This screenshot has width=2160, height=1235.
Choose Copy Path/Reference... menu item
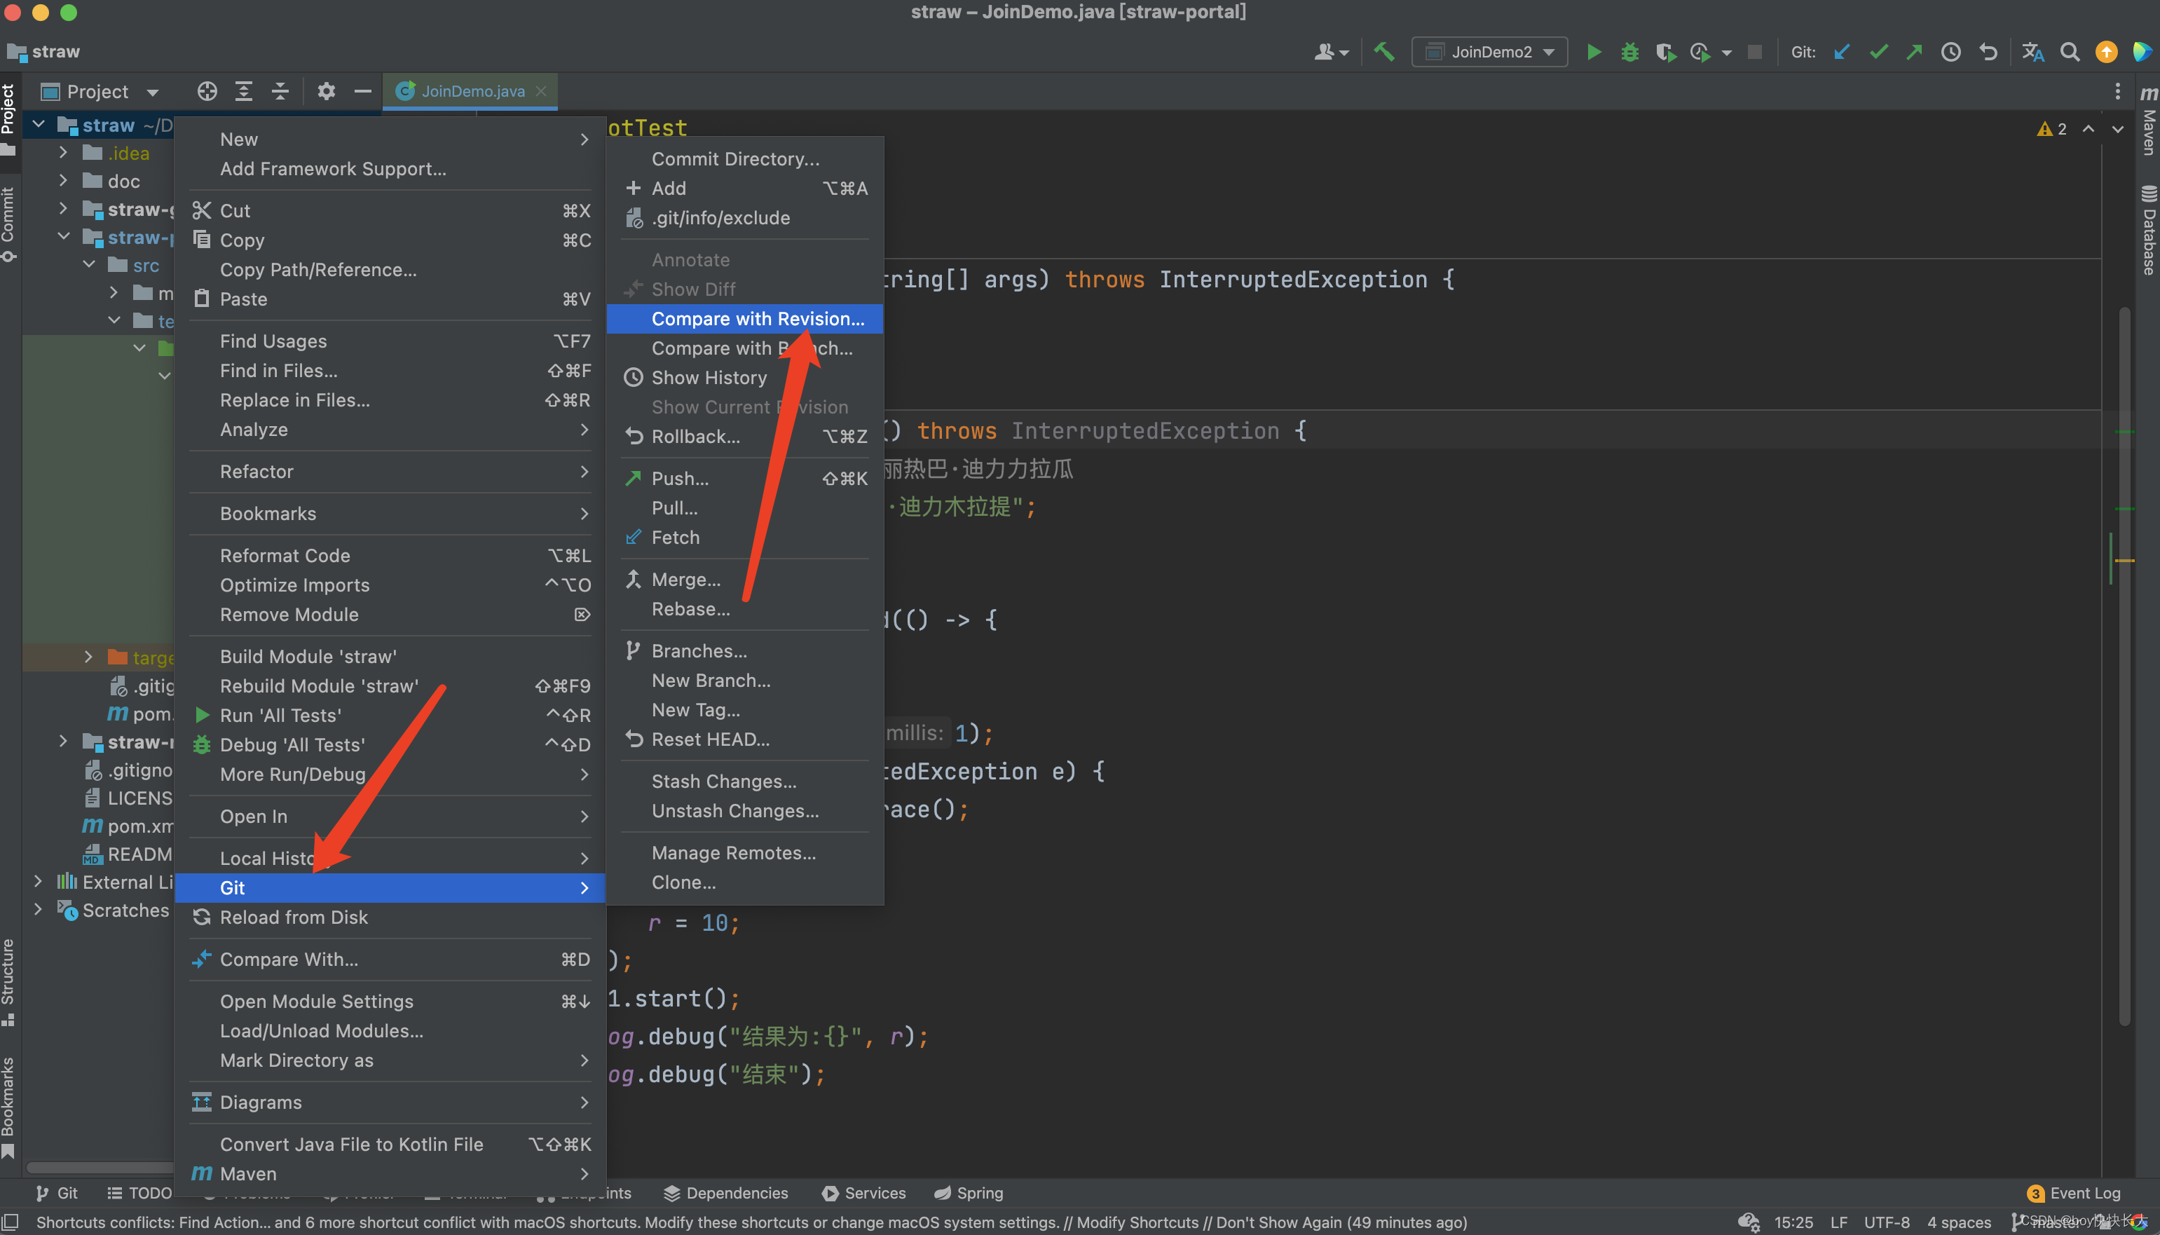click(x=390, y=270)
